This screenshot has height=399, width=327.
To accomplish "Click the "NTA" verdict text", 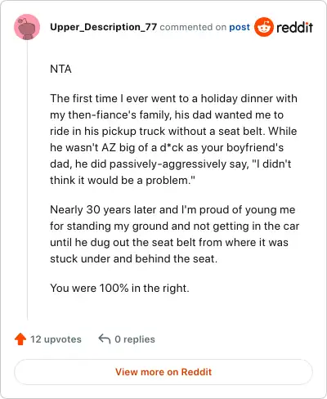I will pos(60,69).
